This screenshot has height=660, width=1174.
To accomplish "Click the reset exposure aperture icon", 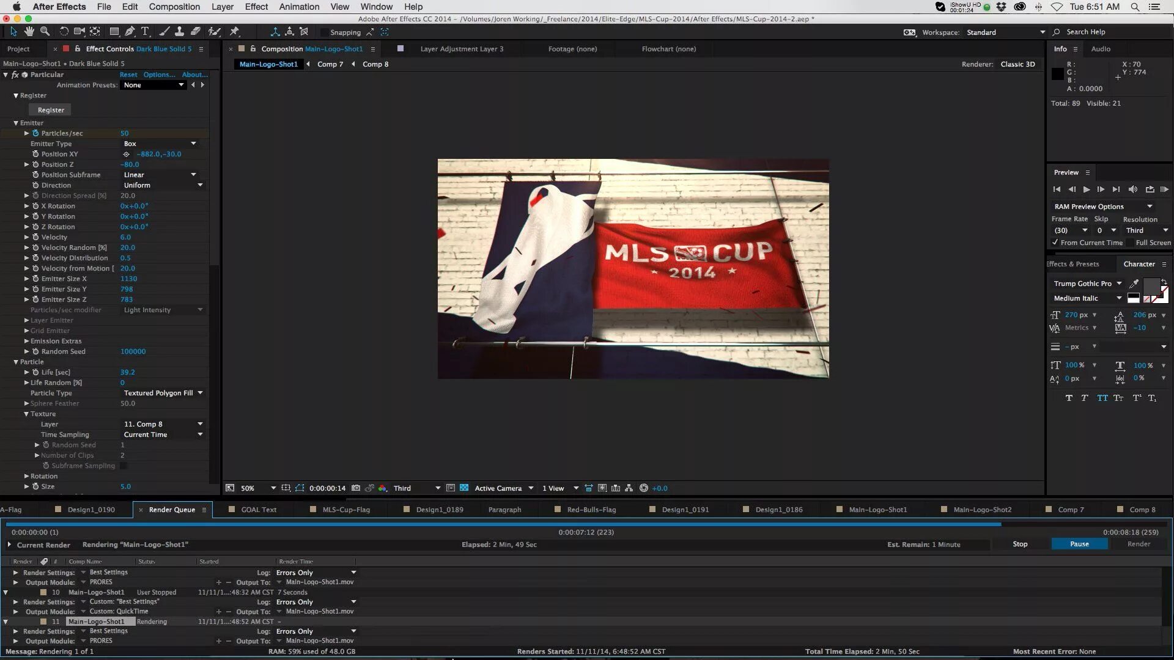I will (x=643, y=488).
